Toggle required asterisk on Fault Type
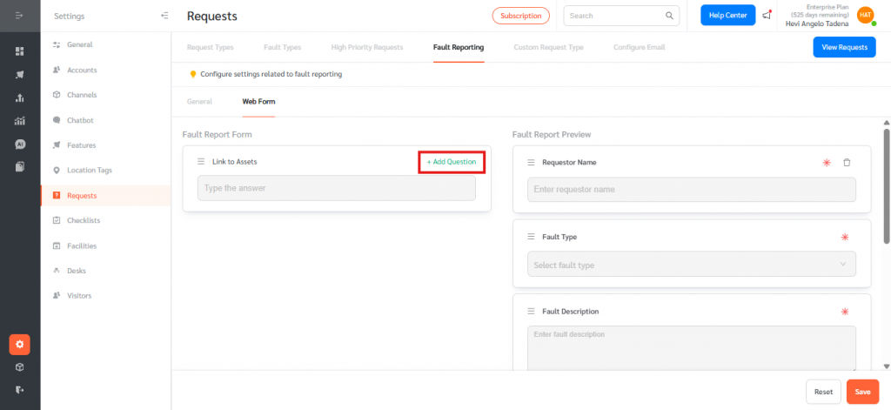 pos(843,237)
